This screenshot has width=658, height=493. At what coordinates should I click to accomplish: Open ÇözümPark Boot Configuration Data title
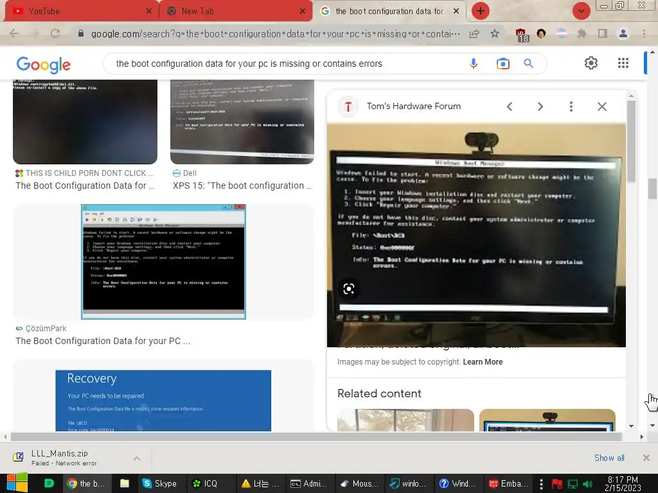click(103, 341)
